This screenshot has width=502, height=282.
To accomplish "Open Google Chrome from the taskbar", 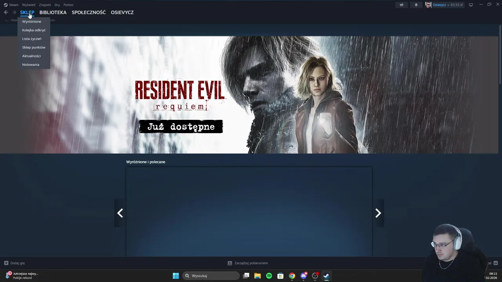I will (x=292, y=276).
